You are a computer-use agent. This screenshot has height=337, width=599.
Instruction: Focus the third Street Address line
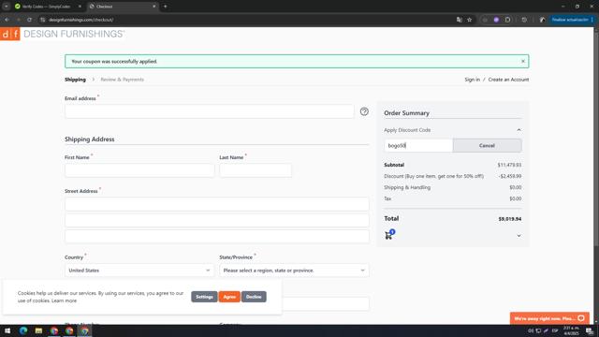(217, 236)
